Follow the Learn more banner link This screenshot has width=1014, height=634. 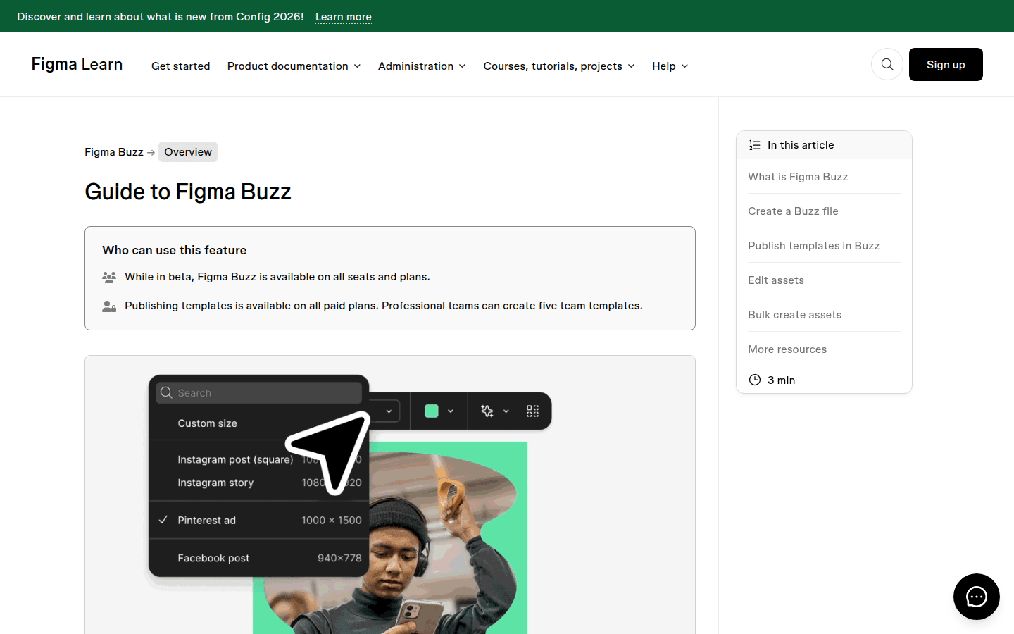point(344,17)
